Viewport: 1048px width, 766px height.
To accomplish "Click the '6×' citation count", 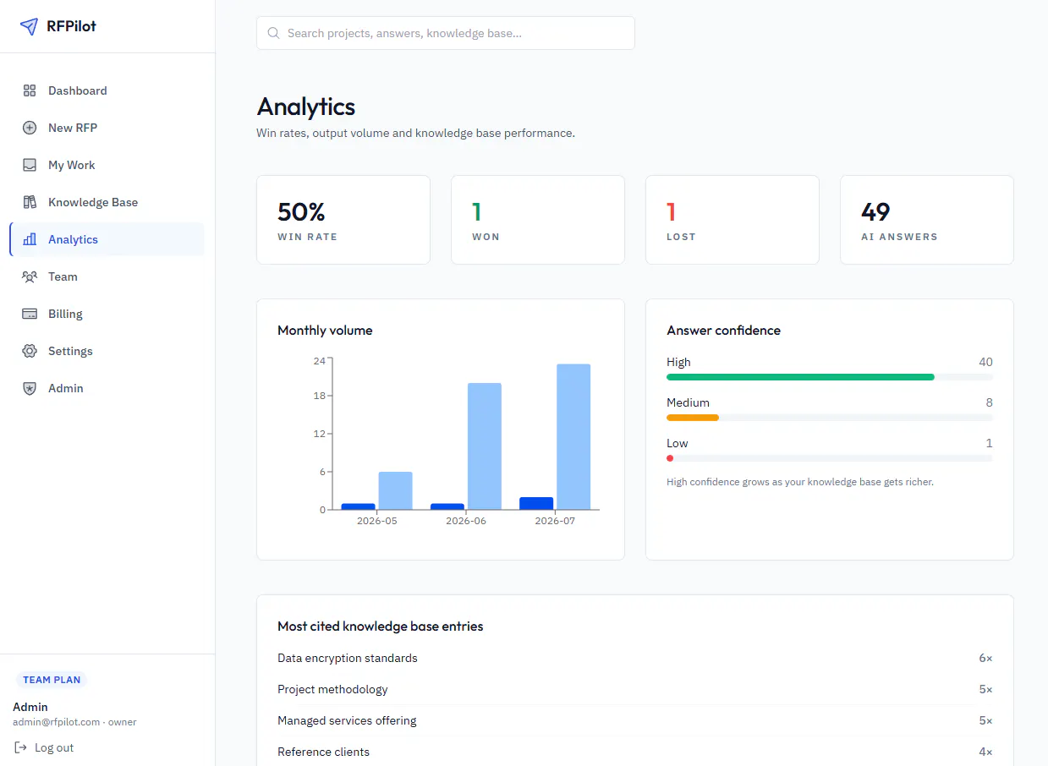I will (985, 658).
